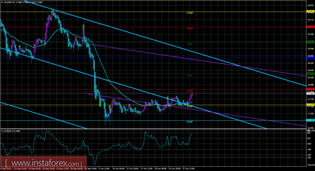Select the upper green pivot price tag

click(311, 42)
